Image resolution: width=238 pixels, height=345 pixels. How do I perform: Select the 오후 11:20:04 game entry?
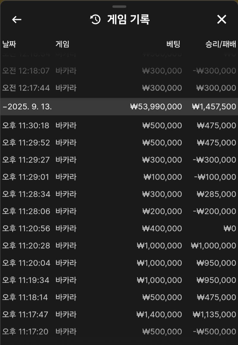119,263
